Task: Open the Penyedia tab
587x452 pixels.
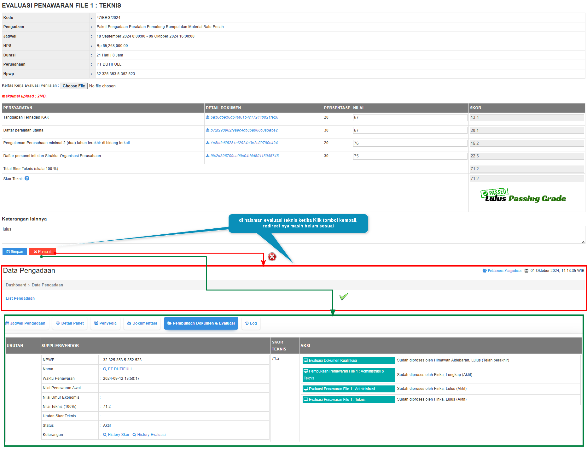Action: point(105,323)
